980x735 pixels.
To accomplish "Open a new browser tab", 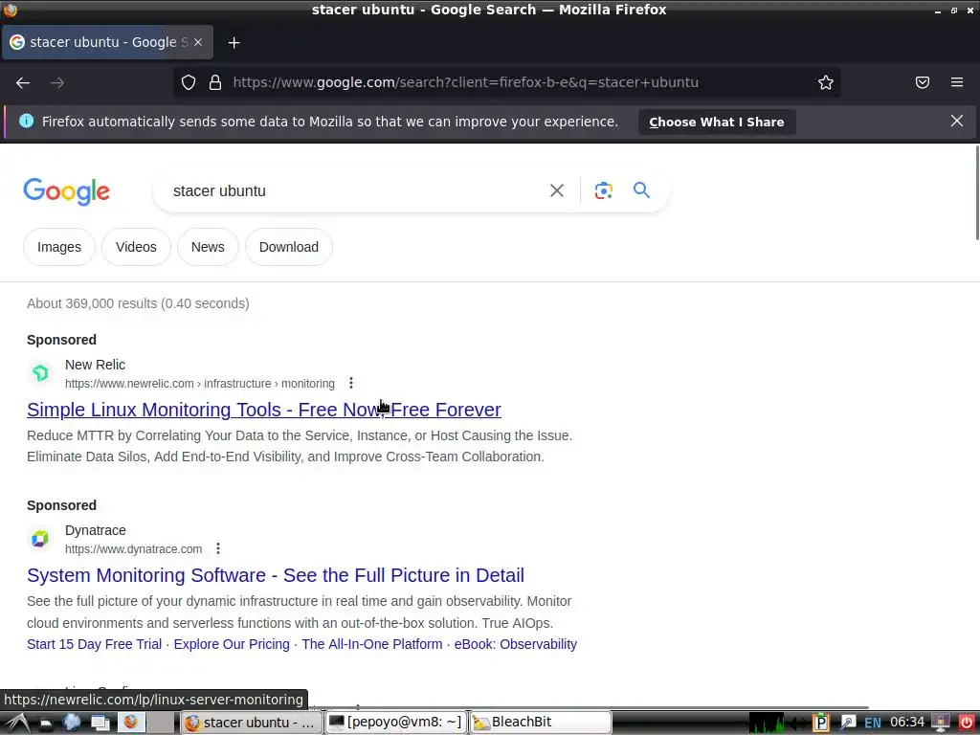I will click(x=234, y=42).
